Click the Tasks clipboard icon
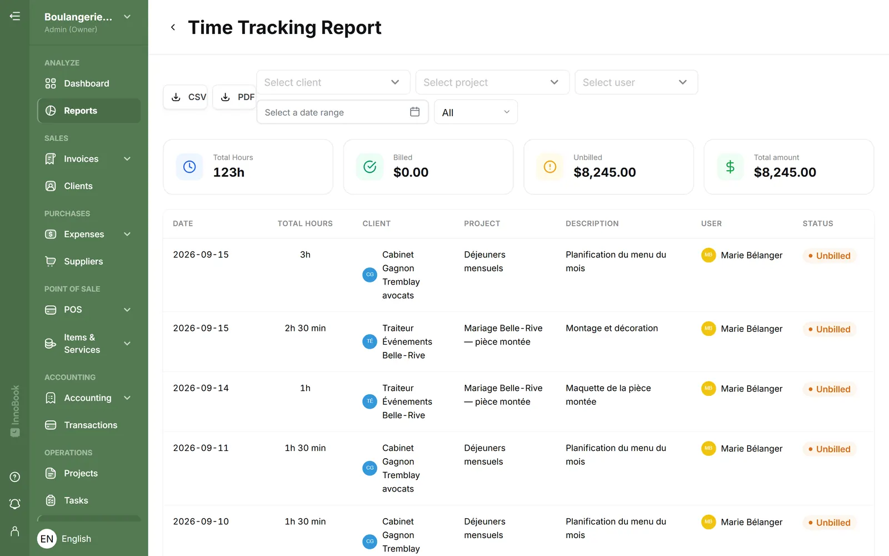Viewport: 889px width, 556px height. (x=51, y=500)
